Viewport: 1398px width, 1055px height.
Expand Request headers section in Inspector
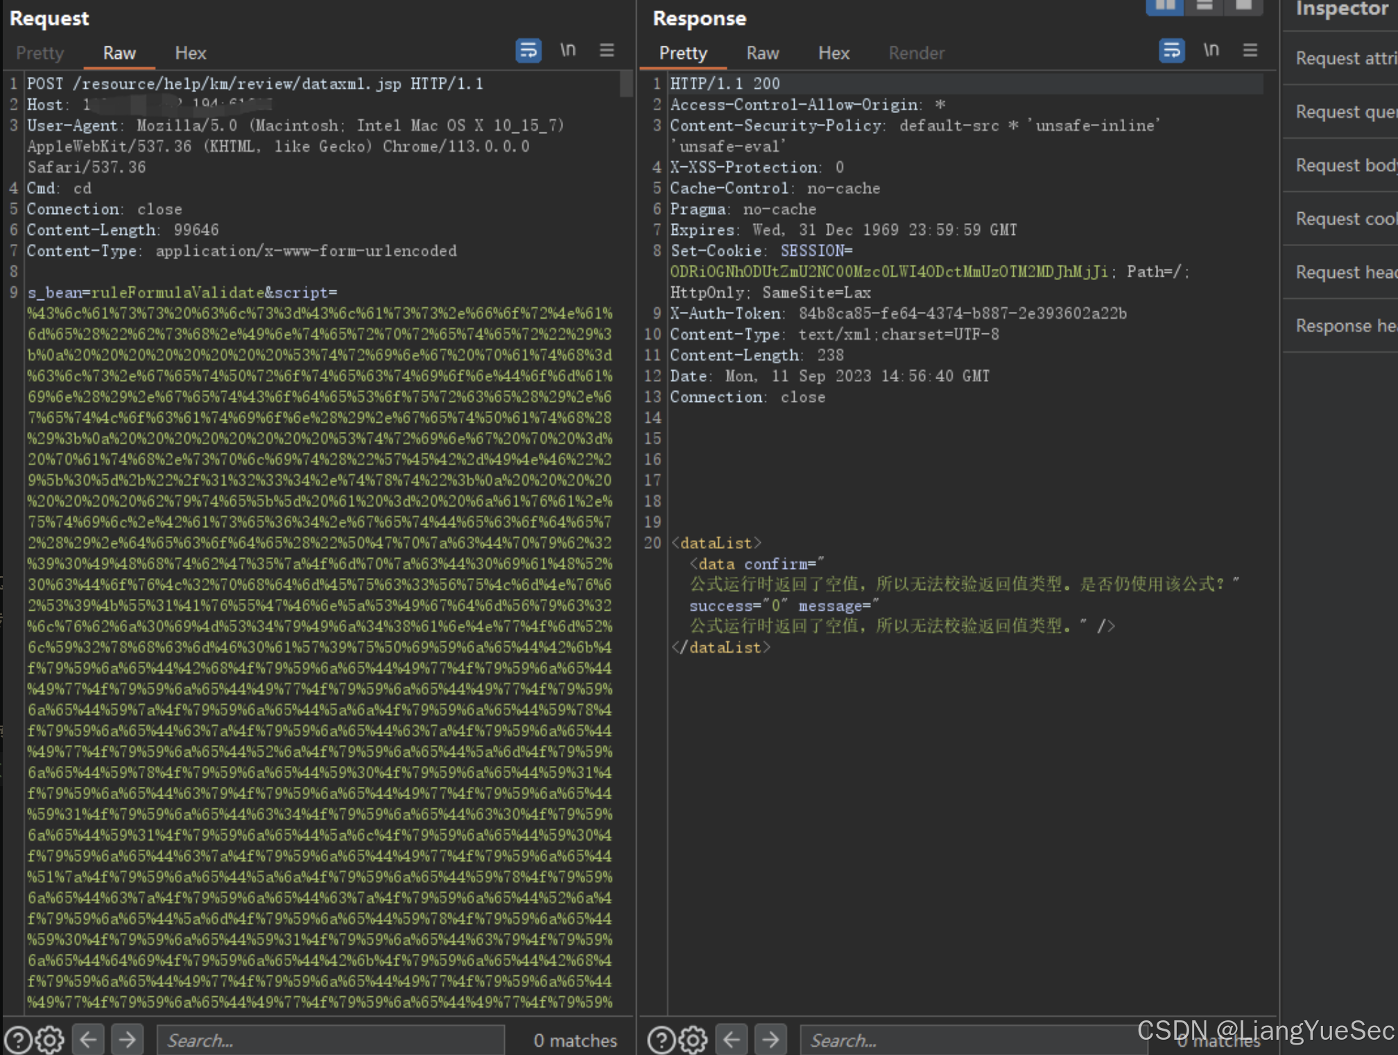[x=1345, y=272]
